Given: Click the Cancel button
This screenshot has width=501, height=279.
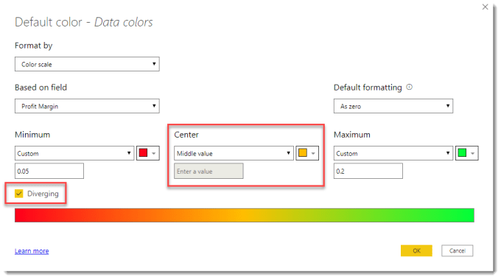Looking at the screenshot, I should (458, 250).
